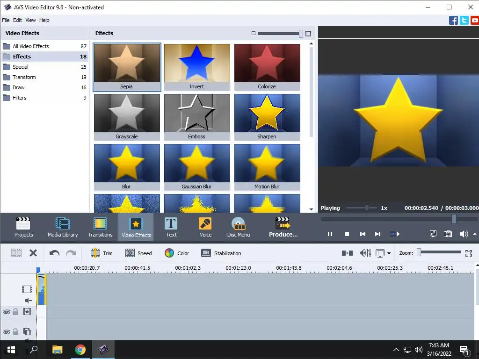Click the large thumbnails size icon
The width and height of the screenshot is (479, 359).
(308, 34)
